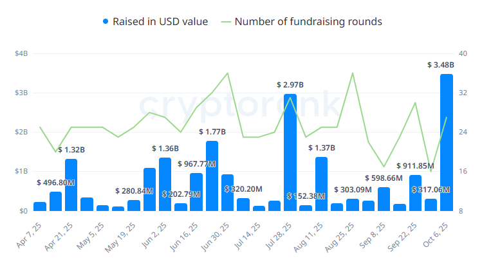Click the first bar for Apr 7

pyautogui.click(x=40, y=206)
